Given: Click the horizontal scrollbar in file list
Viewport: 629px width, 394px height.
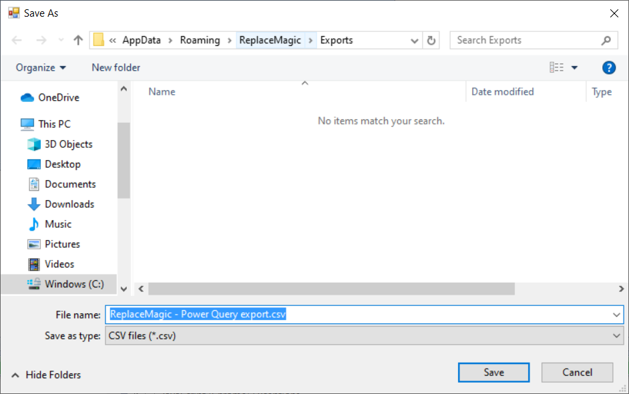Looking at the screenshot, I should (x=331, y=289).
